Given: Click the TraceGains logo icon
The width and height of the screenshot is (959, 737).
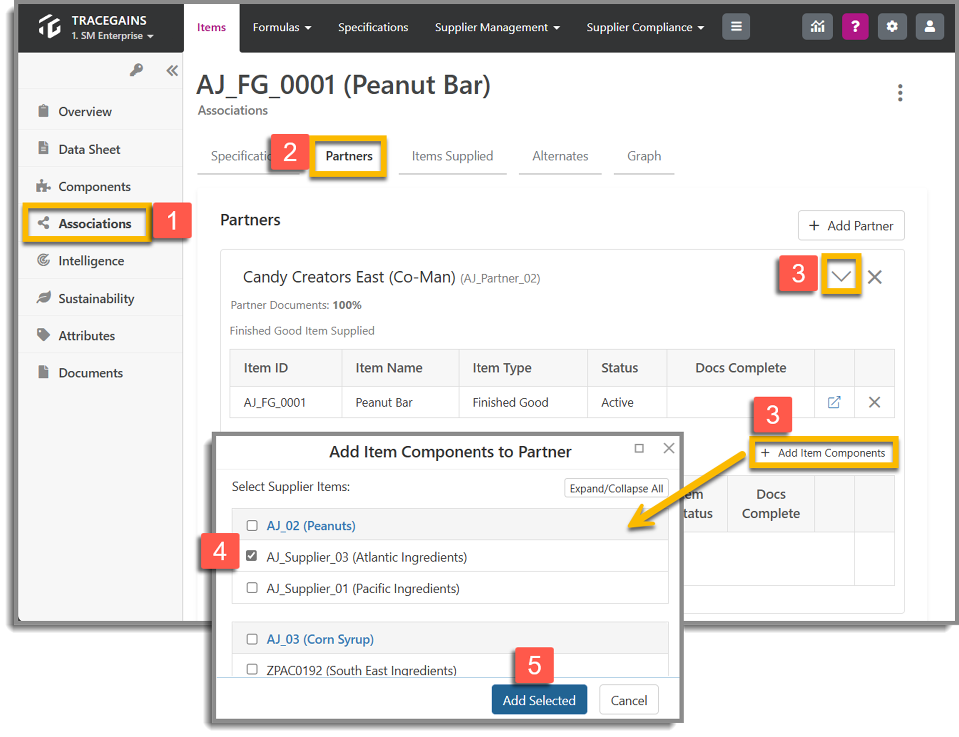Looking at the screenshot, I should point(50,26).
